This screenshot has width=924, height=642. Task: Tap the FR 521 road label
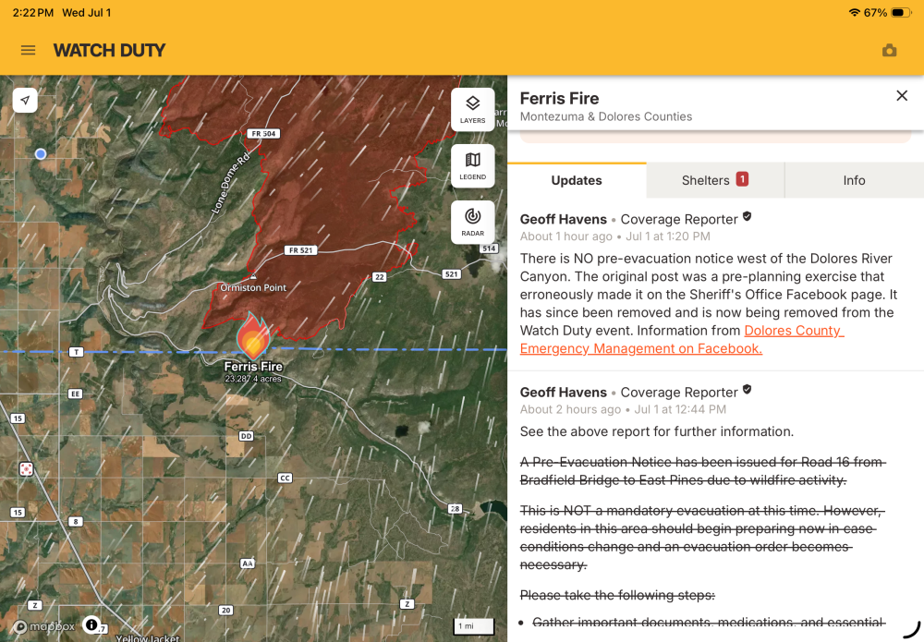(x=301, y=250)
